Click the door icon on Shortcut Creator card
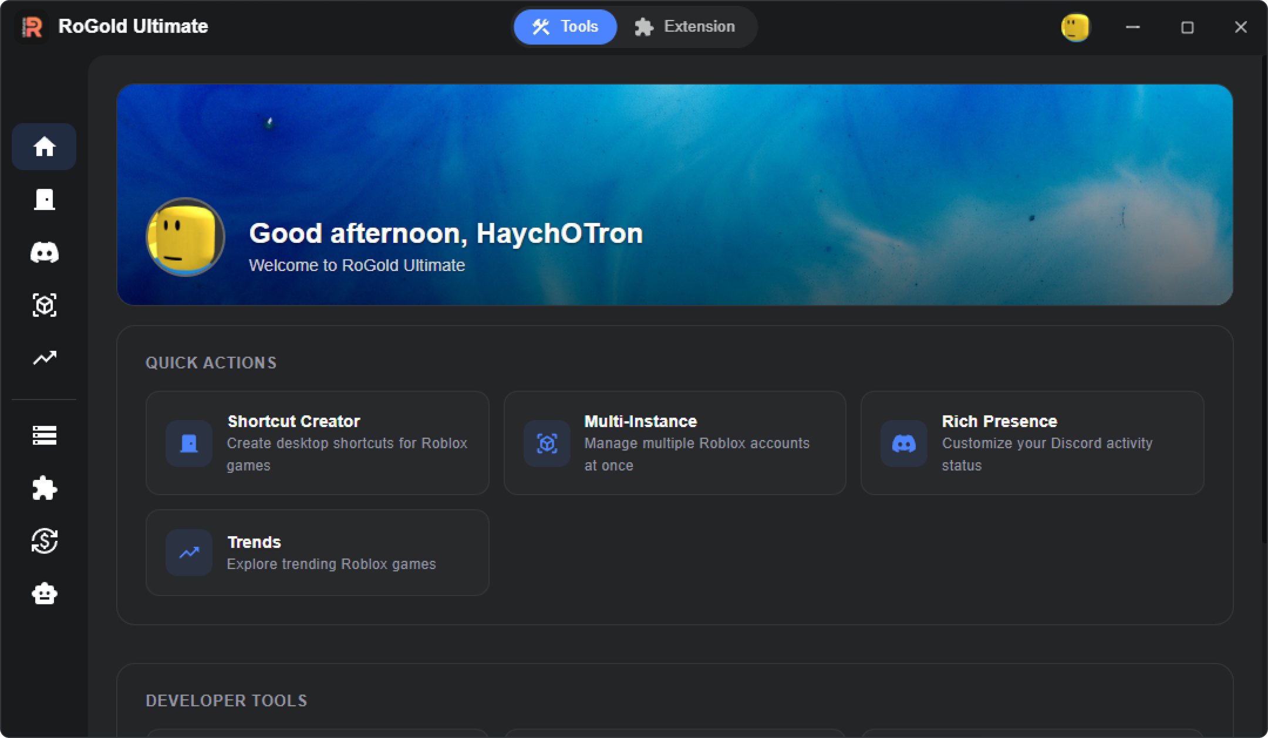The width and height of the screenshot is (1268, 738). click(188, 443)
